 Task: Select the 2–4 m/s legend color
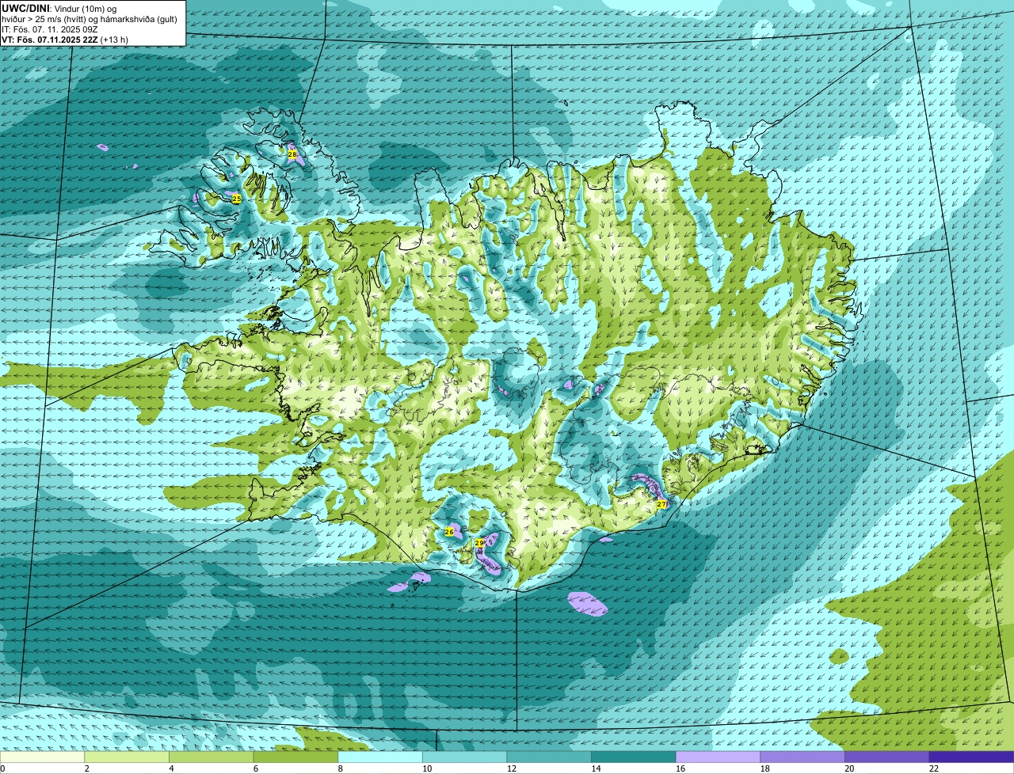tap(127, 757)
